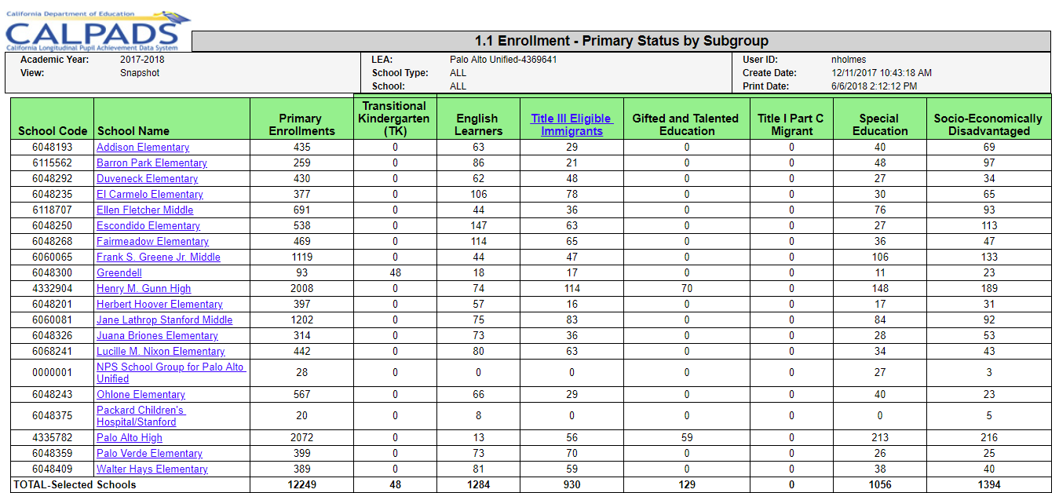Screen dimensions: 1059x493
Task: Open the Lucille M. Nixon Elementary link
Action: (x=160, y=352)
